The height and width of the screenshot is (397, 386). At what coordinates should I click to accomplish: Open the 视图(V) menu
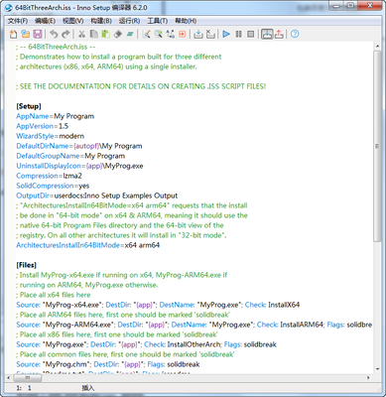pos(73,21)
